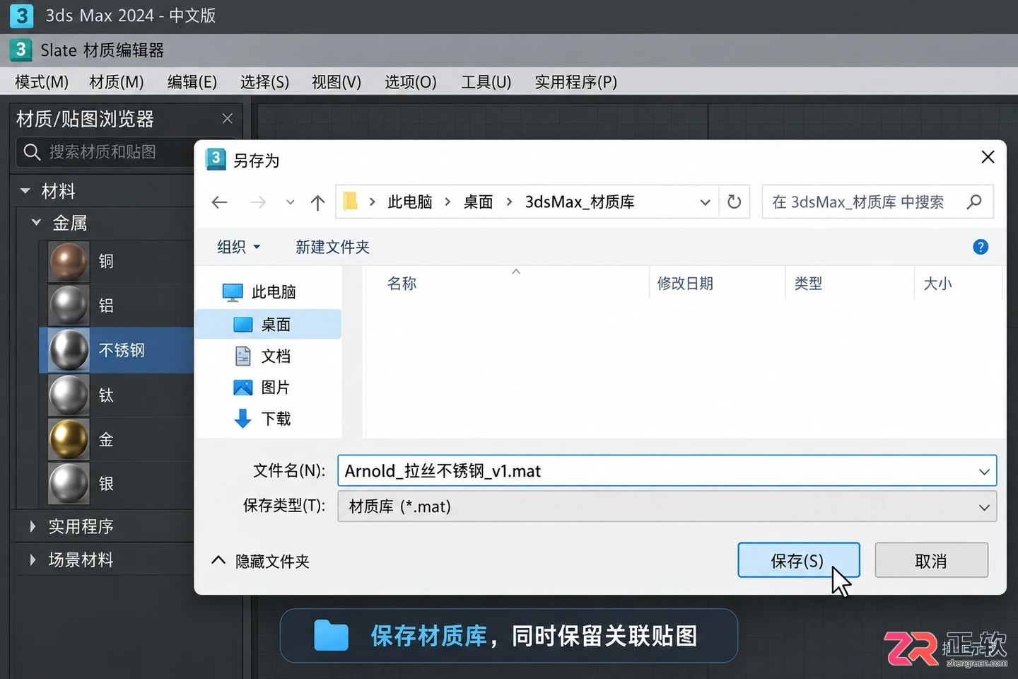
Task: Select 桌面 in the navigation pane
Action: pyautogui.click(x=269, y=325)
